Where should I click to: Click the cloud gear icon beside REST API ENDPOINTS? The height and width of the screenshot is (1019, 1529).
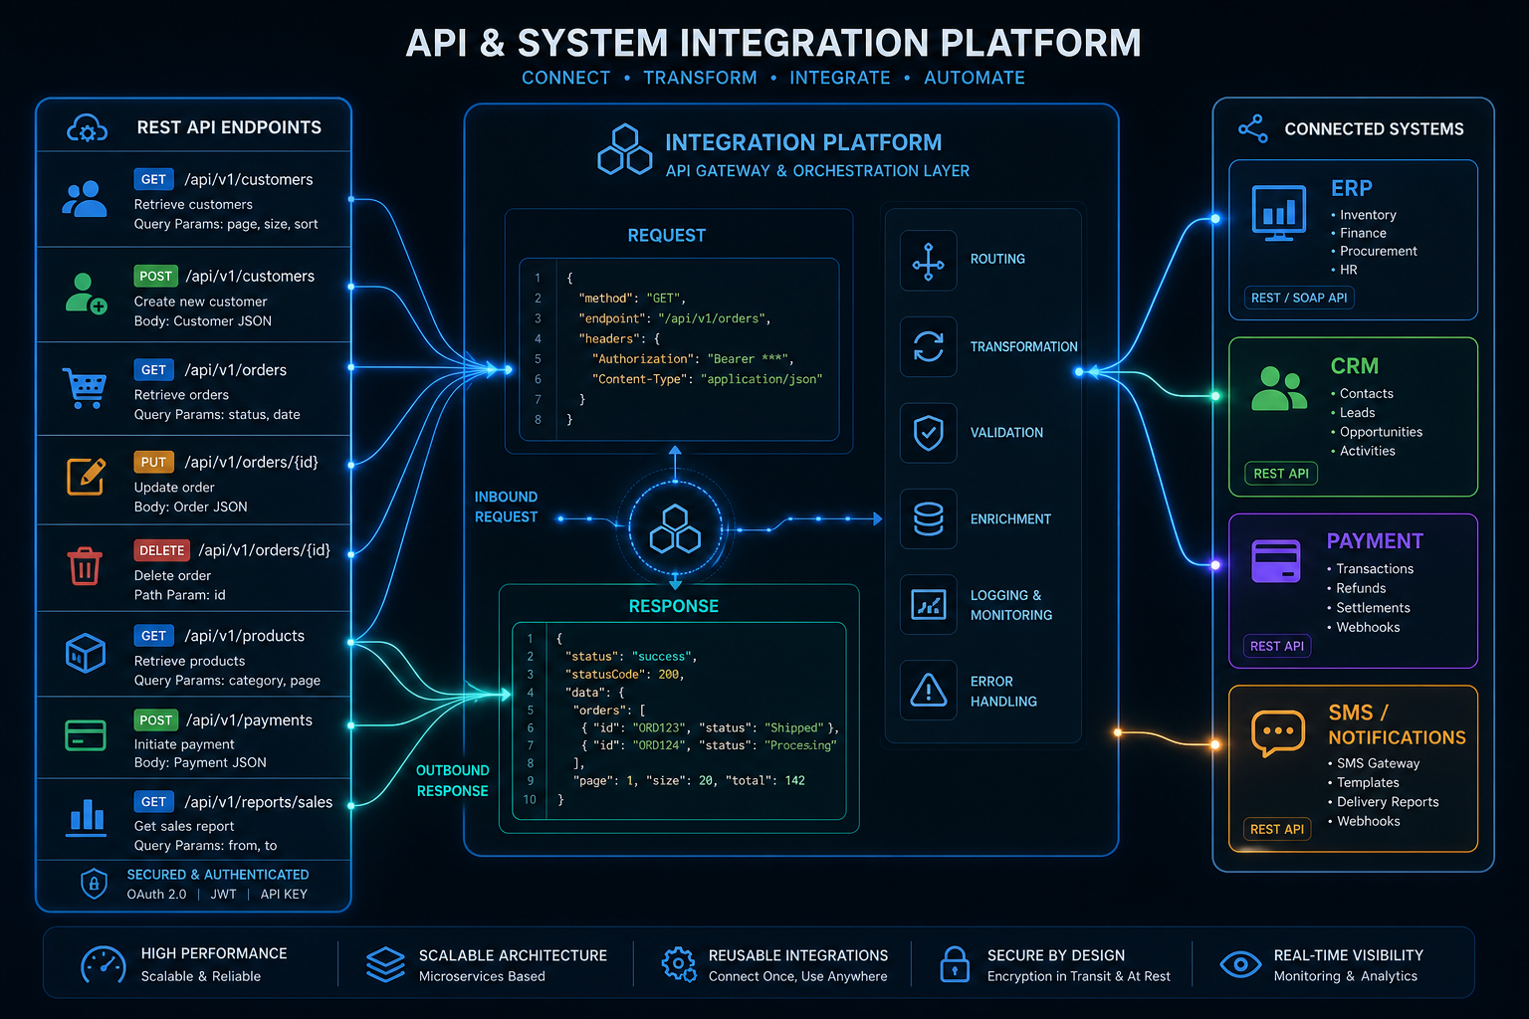click(x=87, y=128)
